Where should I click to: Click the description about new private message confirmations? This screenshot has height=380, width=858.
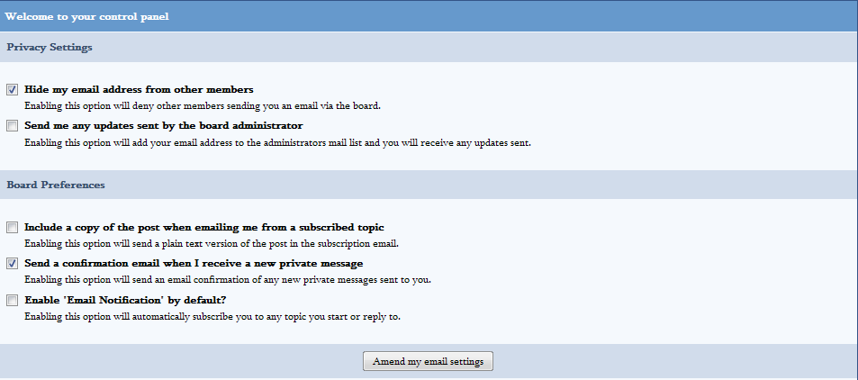point(227,279)
